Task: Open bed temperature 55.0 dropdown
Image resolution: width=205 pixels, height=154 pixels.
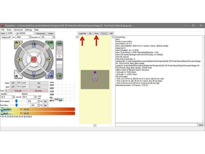Action: click(x=23, y=87)
